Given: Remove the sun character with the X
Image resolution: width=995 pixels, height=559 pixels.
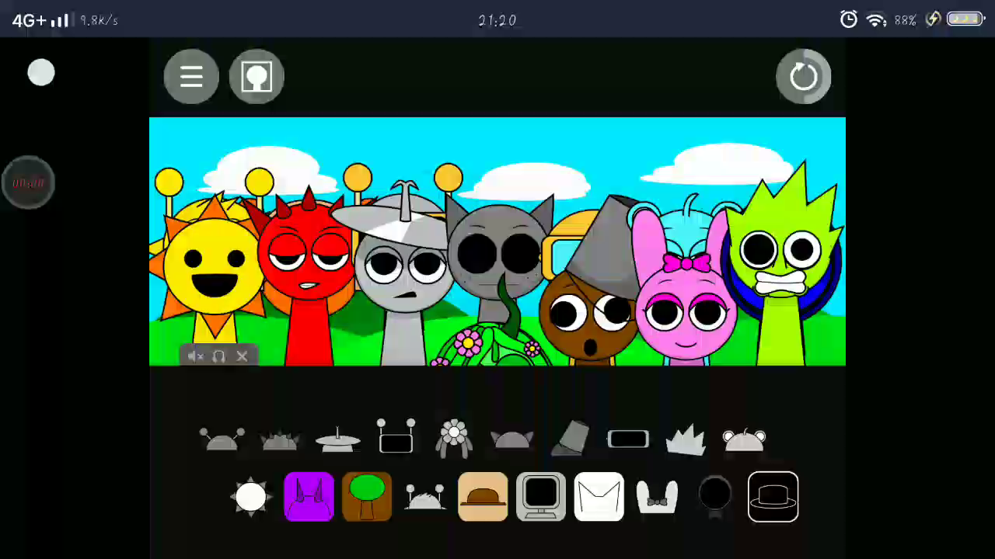Looking at the screenshot, I should pos(242,356).
